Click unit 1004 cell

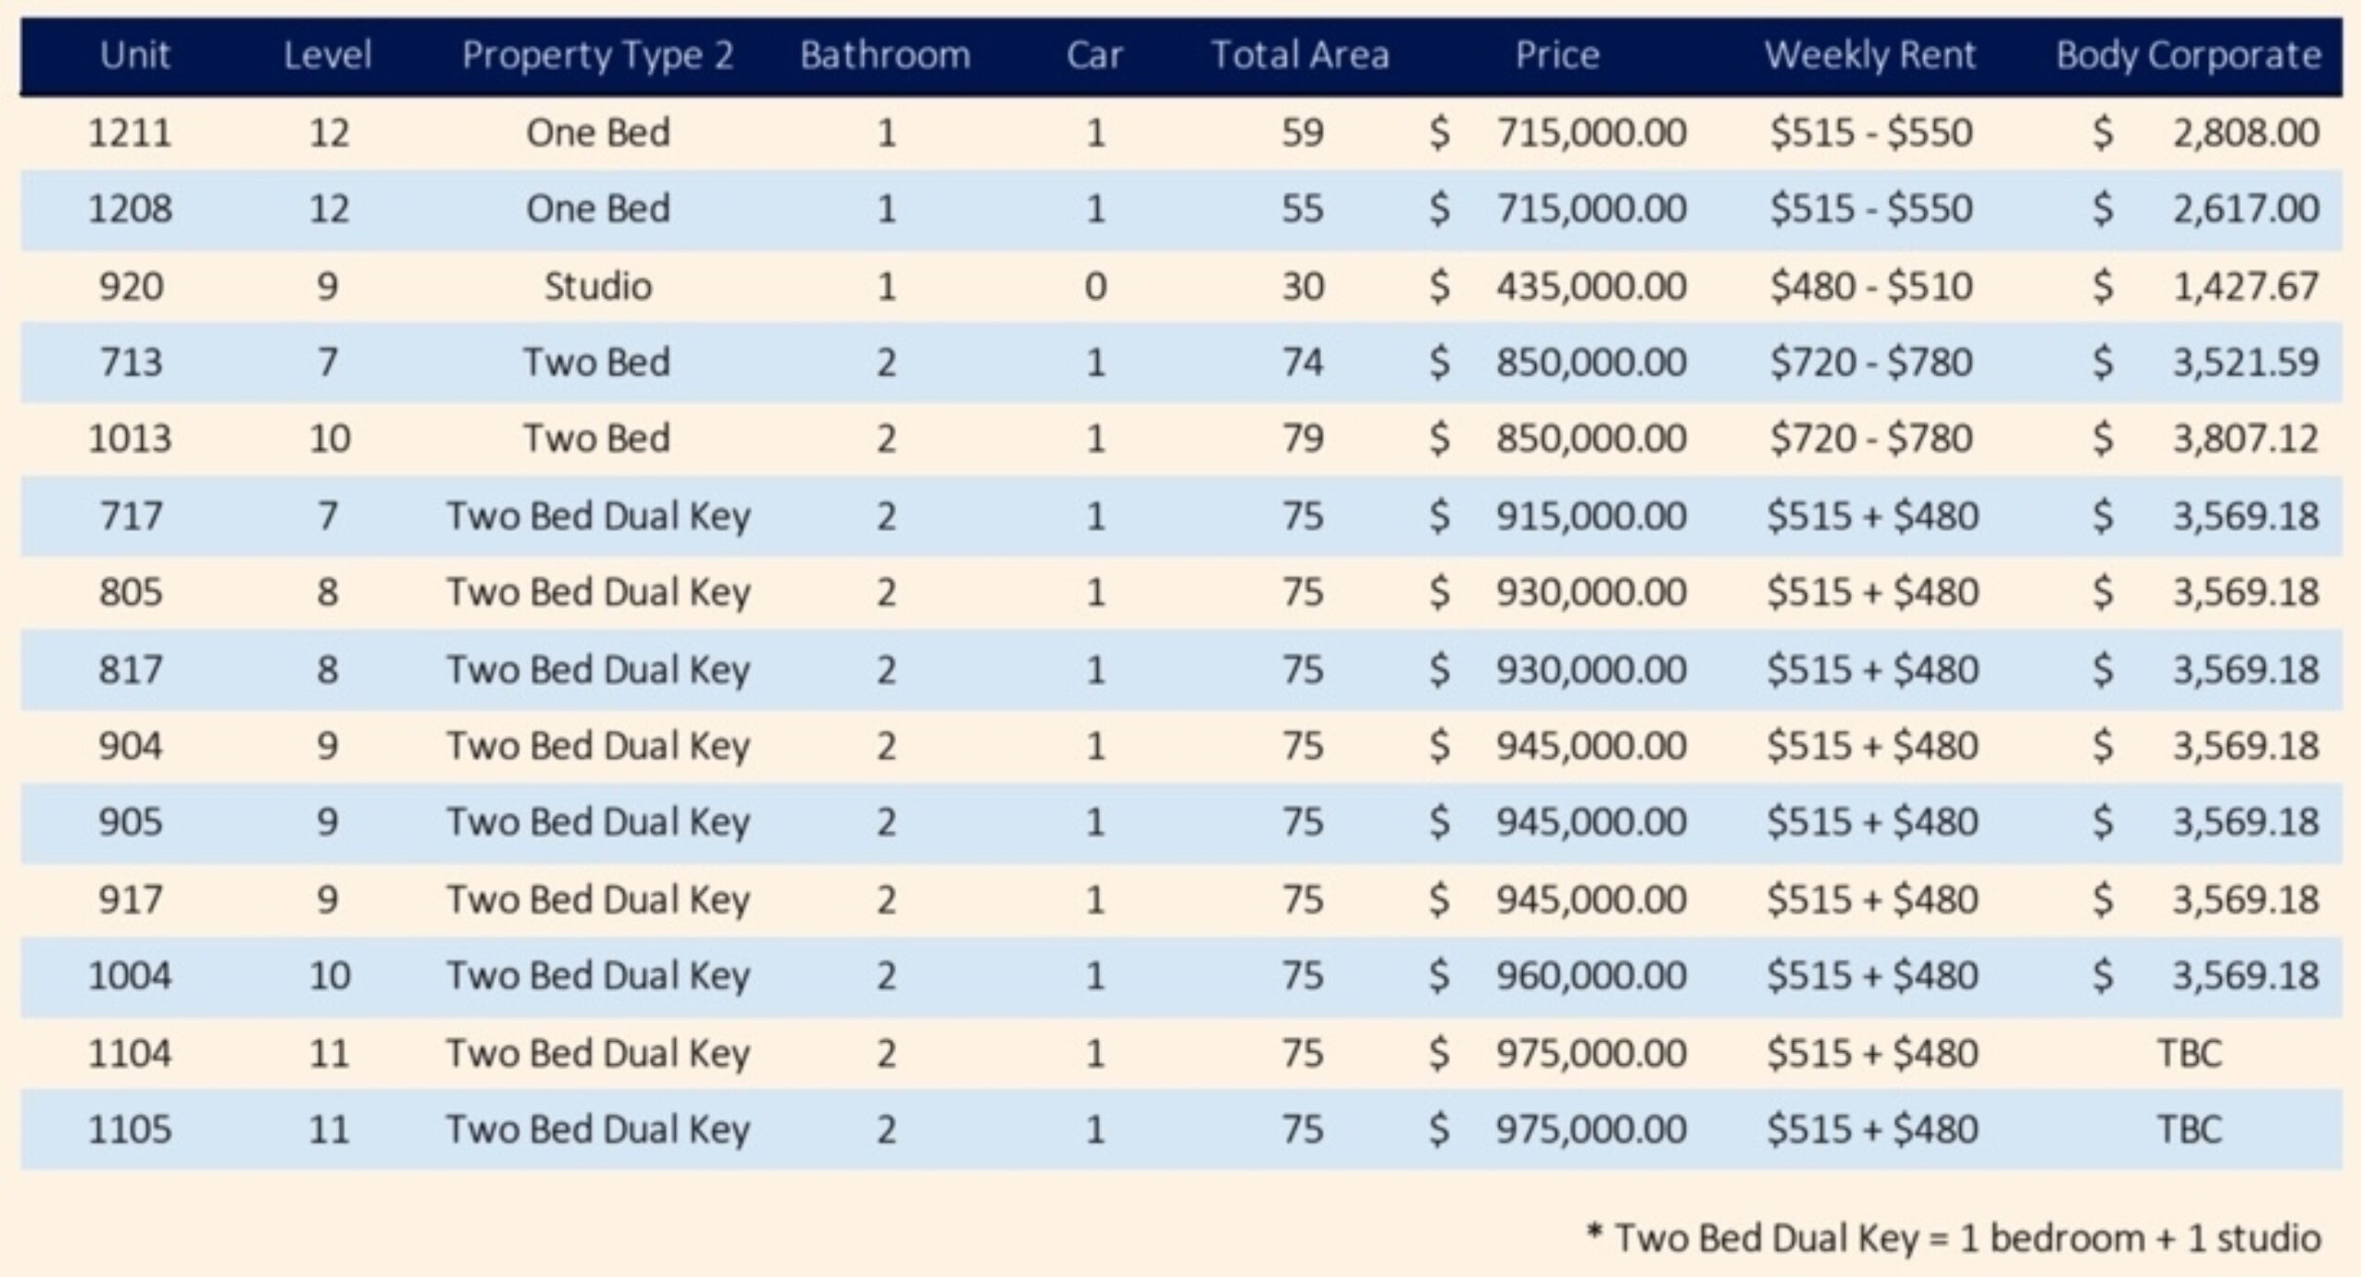tap(130, 975)
